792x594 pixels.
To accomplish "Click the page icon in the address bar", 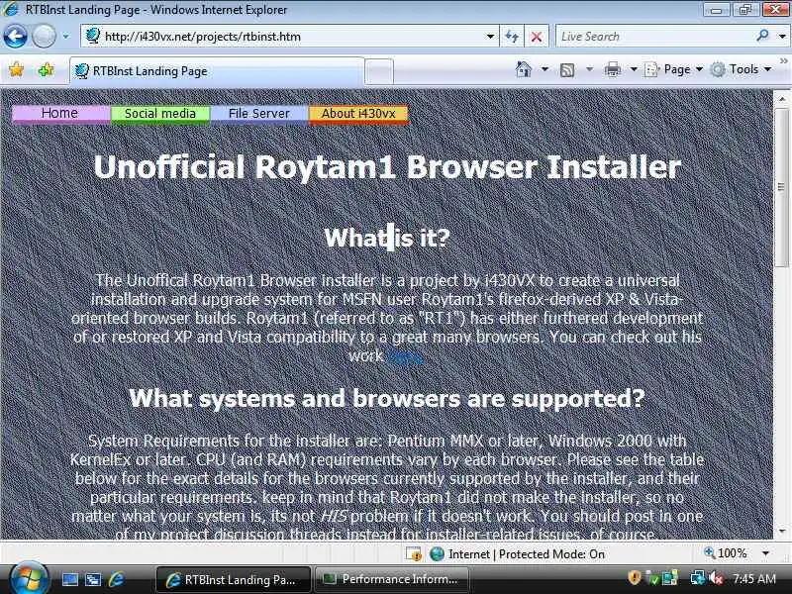I will 92,36.
